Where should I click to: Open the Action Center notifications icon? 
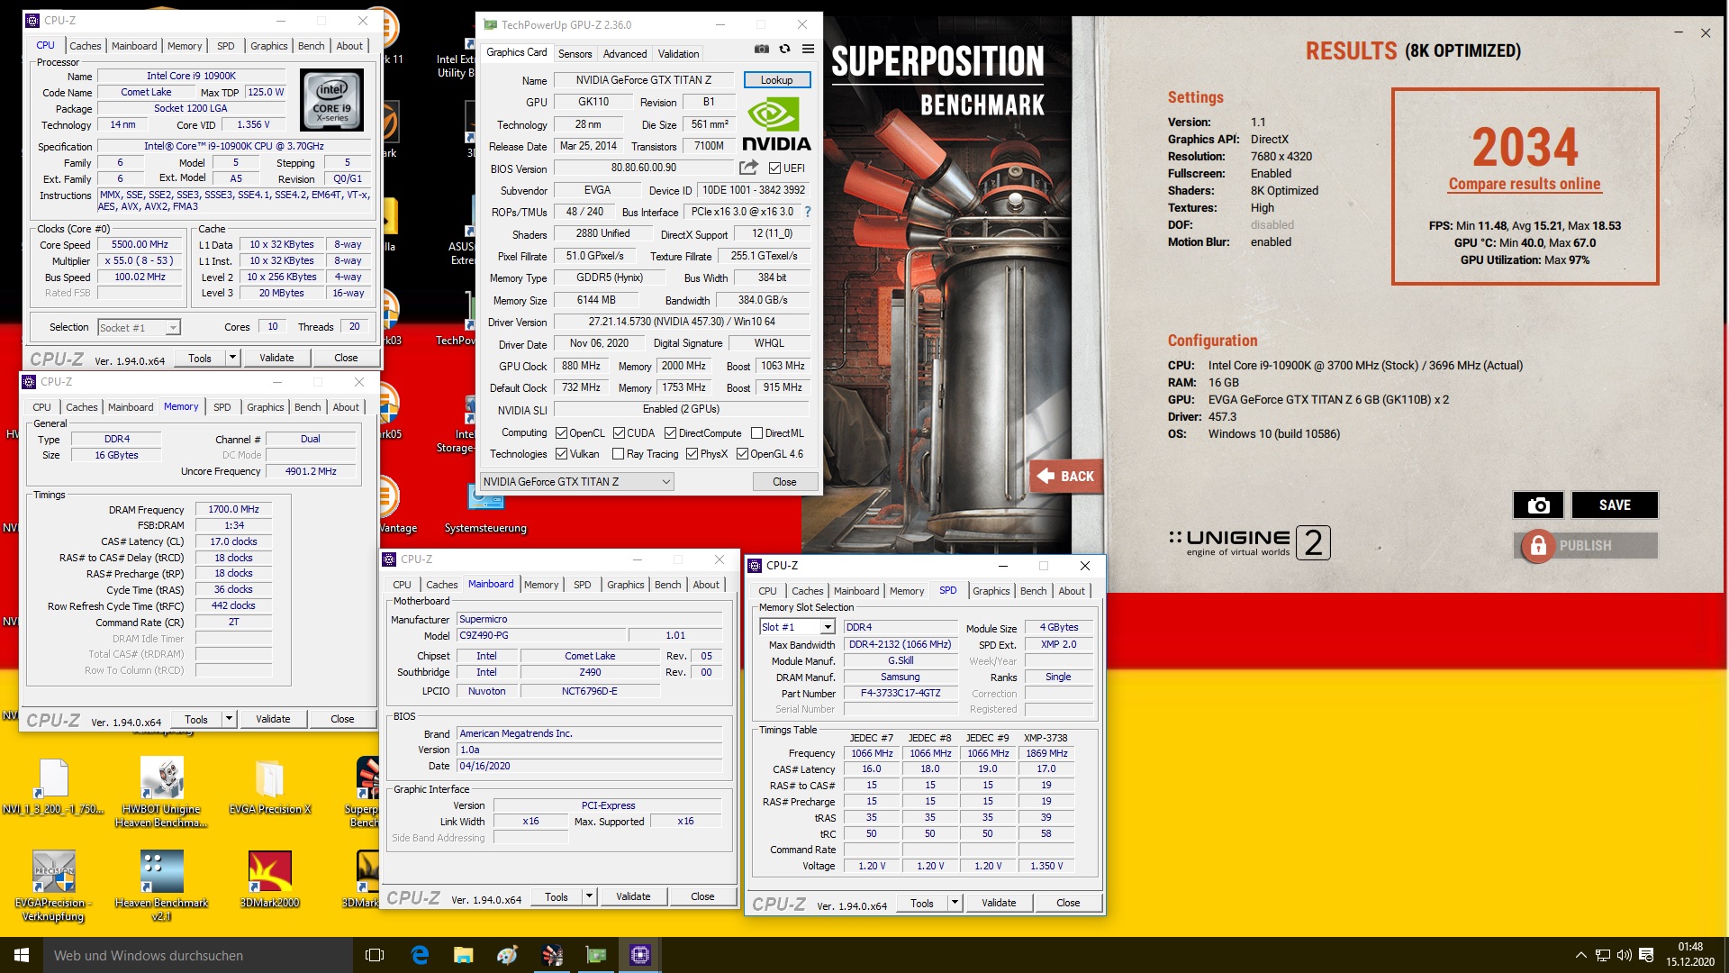click(x=1646, y=955)
